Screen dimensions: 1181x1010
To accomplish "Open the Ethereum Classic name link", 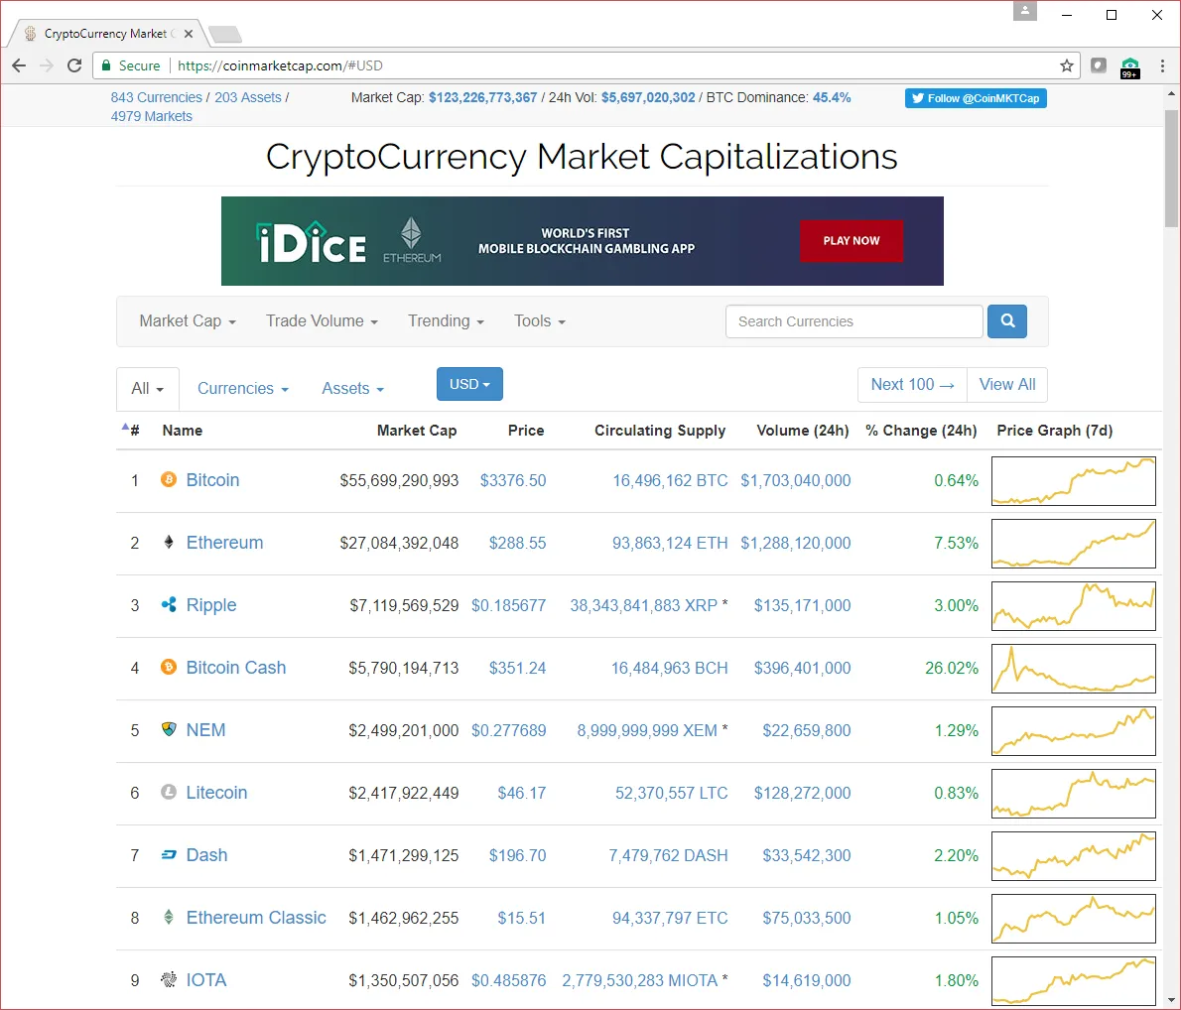I will [256, 918].
